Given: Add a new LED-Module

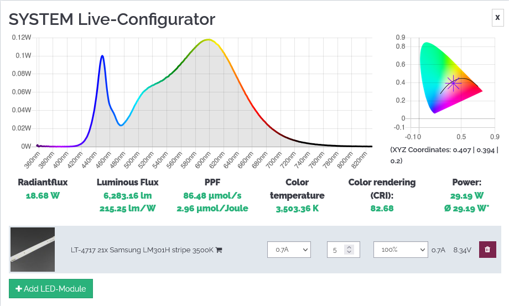Looking at the screenshot, I should (51, 288).
